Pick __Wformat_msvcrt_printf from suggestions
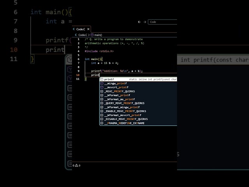Screen dimensions: 249x187 138,115
